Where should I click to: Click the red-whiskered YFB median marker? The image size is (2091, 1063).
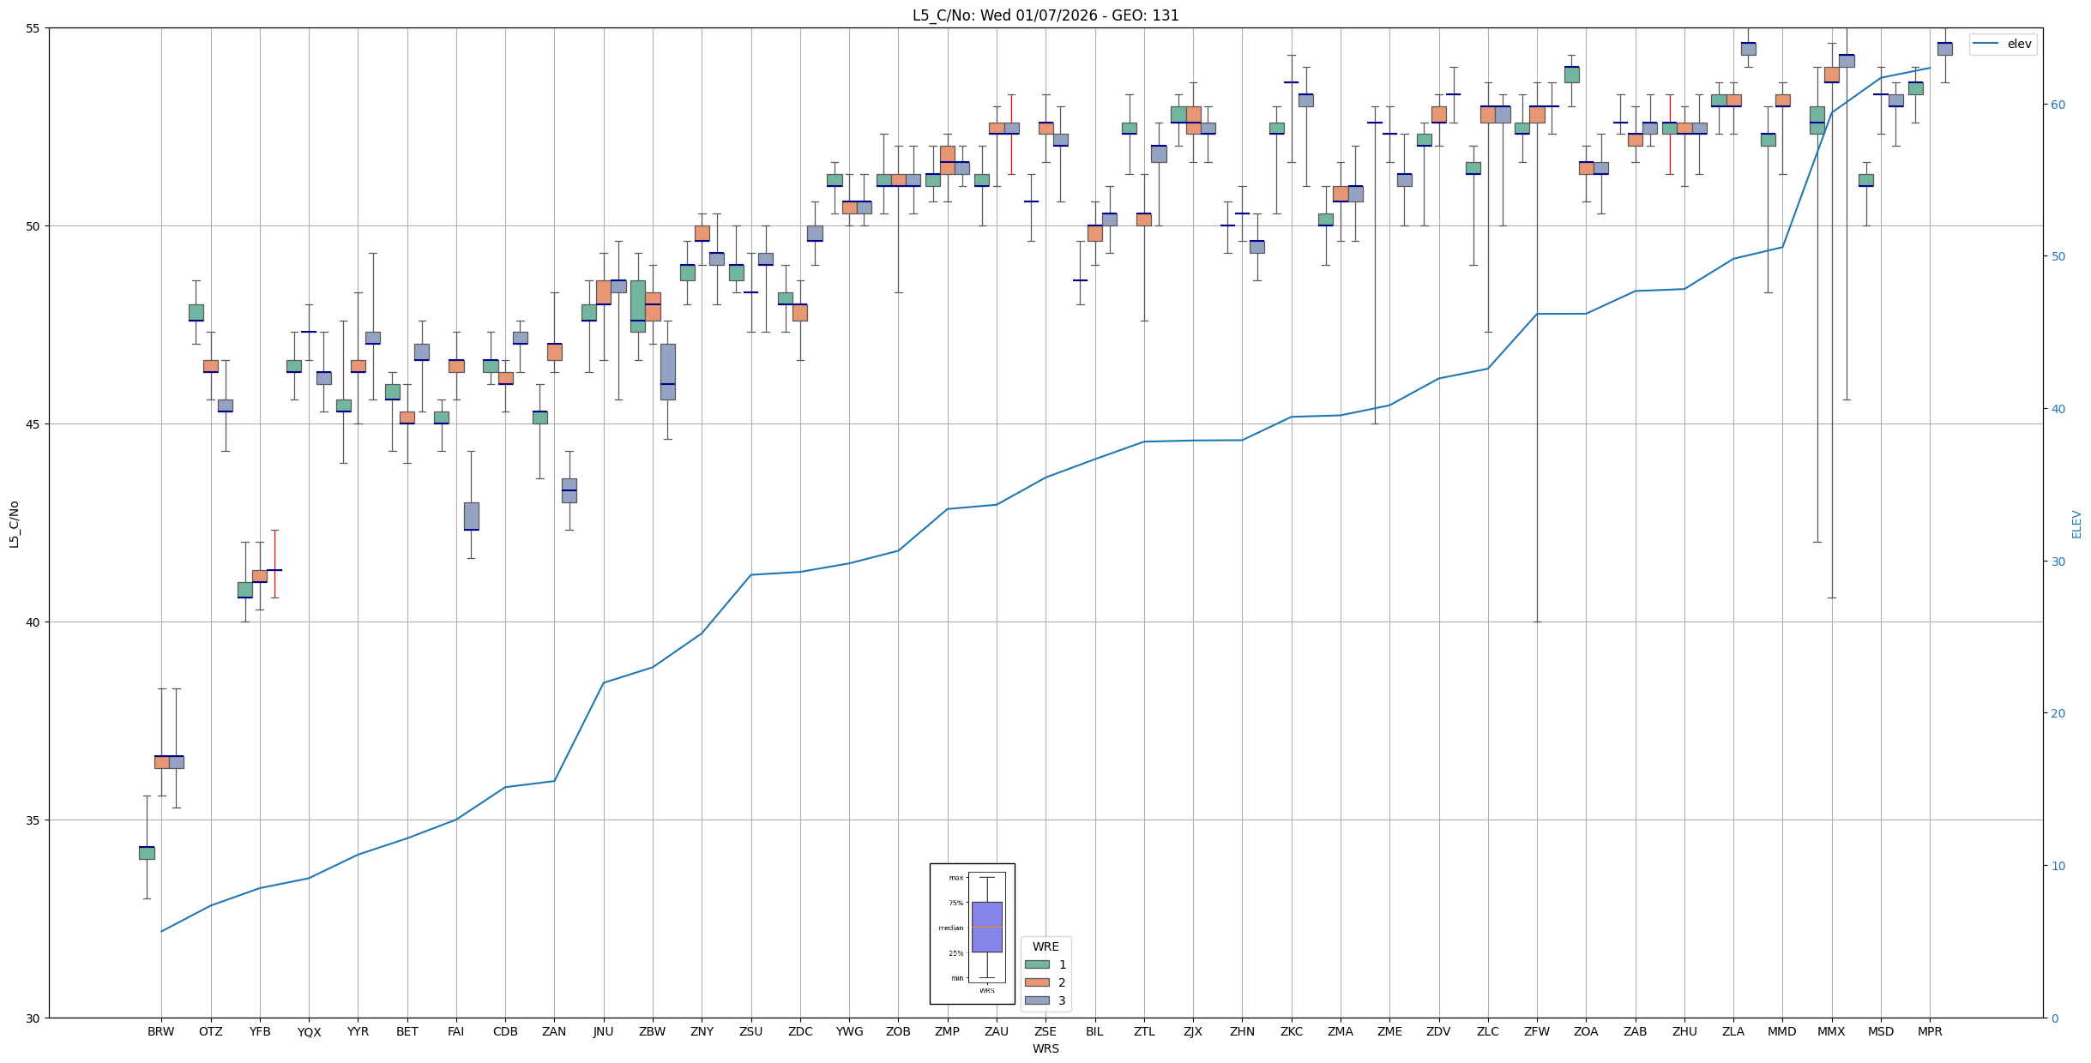click(x=274, y=570)
